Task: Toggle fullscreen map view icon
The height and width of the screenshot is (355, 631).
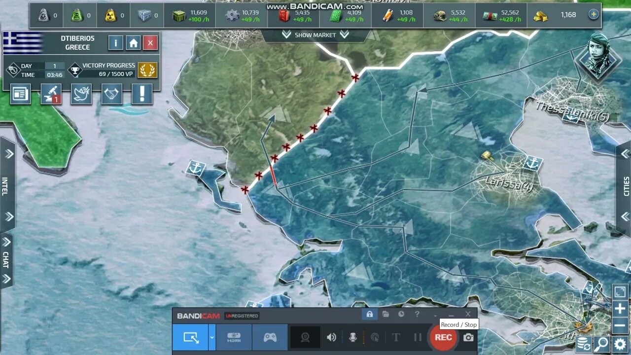Action: pos(620,292)
